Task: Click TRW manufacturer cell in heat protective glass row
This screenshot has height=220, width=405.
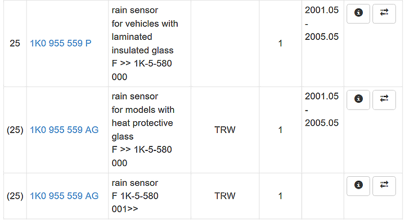Action: coord(225,130)
